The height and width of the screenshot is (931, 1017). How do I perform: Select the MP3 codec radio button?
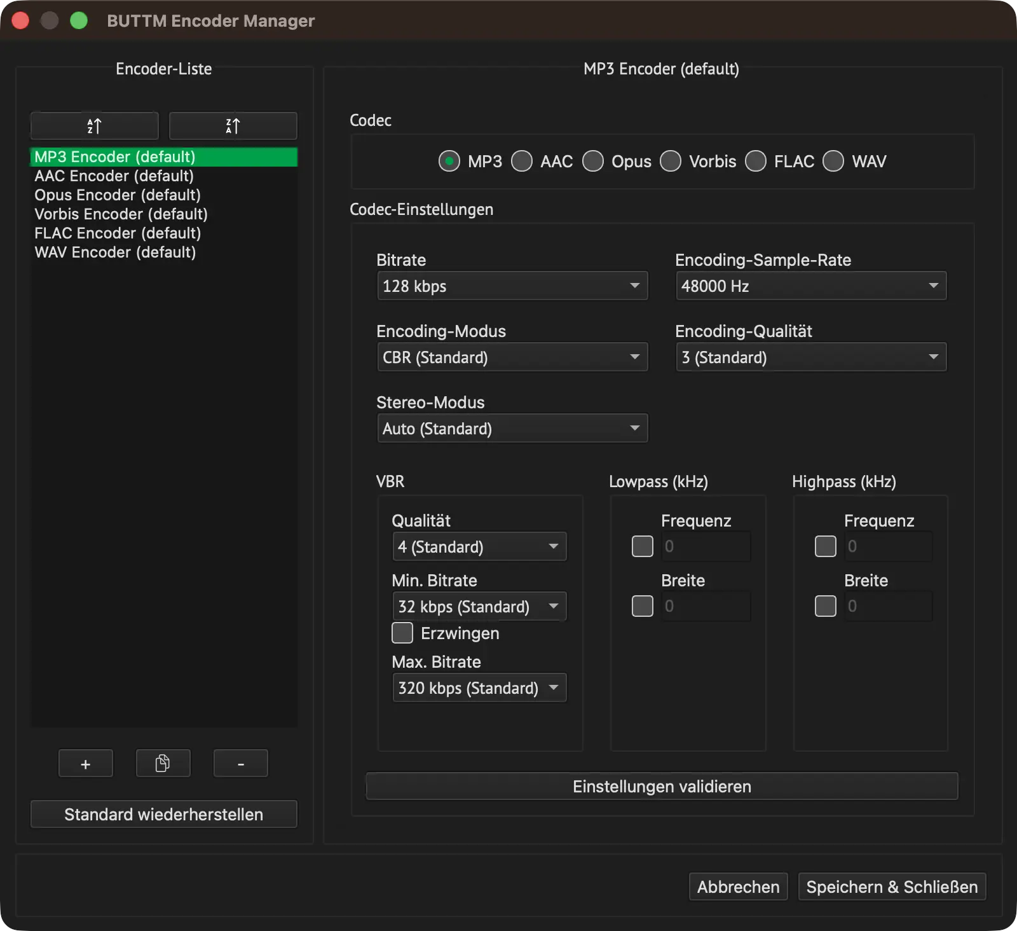(x=449, y=162)
